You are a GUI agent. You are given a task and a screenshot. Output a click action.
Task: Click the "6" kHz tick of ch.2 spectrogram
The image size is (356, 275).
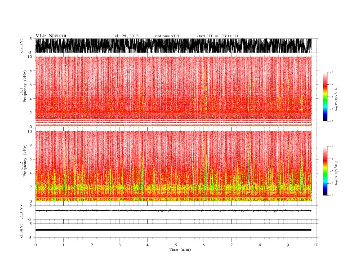[31, 159]
